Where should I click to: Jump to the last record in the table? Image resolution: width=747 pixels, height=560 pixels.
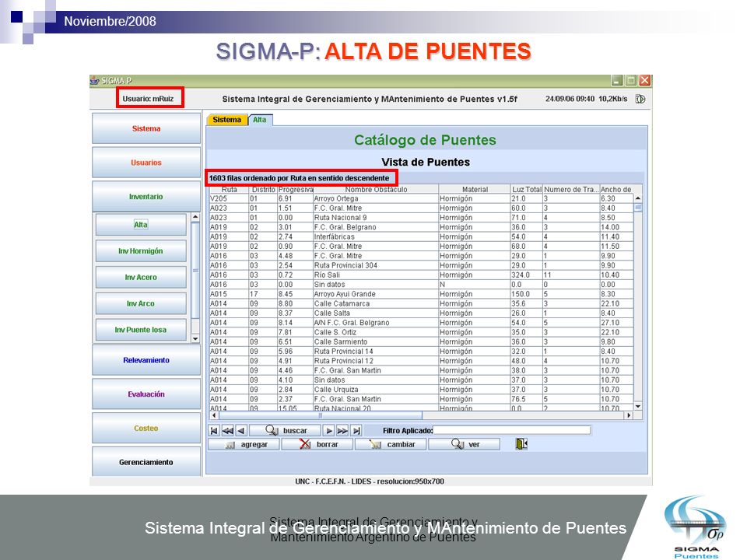tap(356, 430)
